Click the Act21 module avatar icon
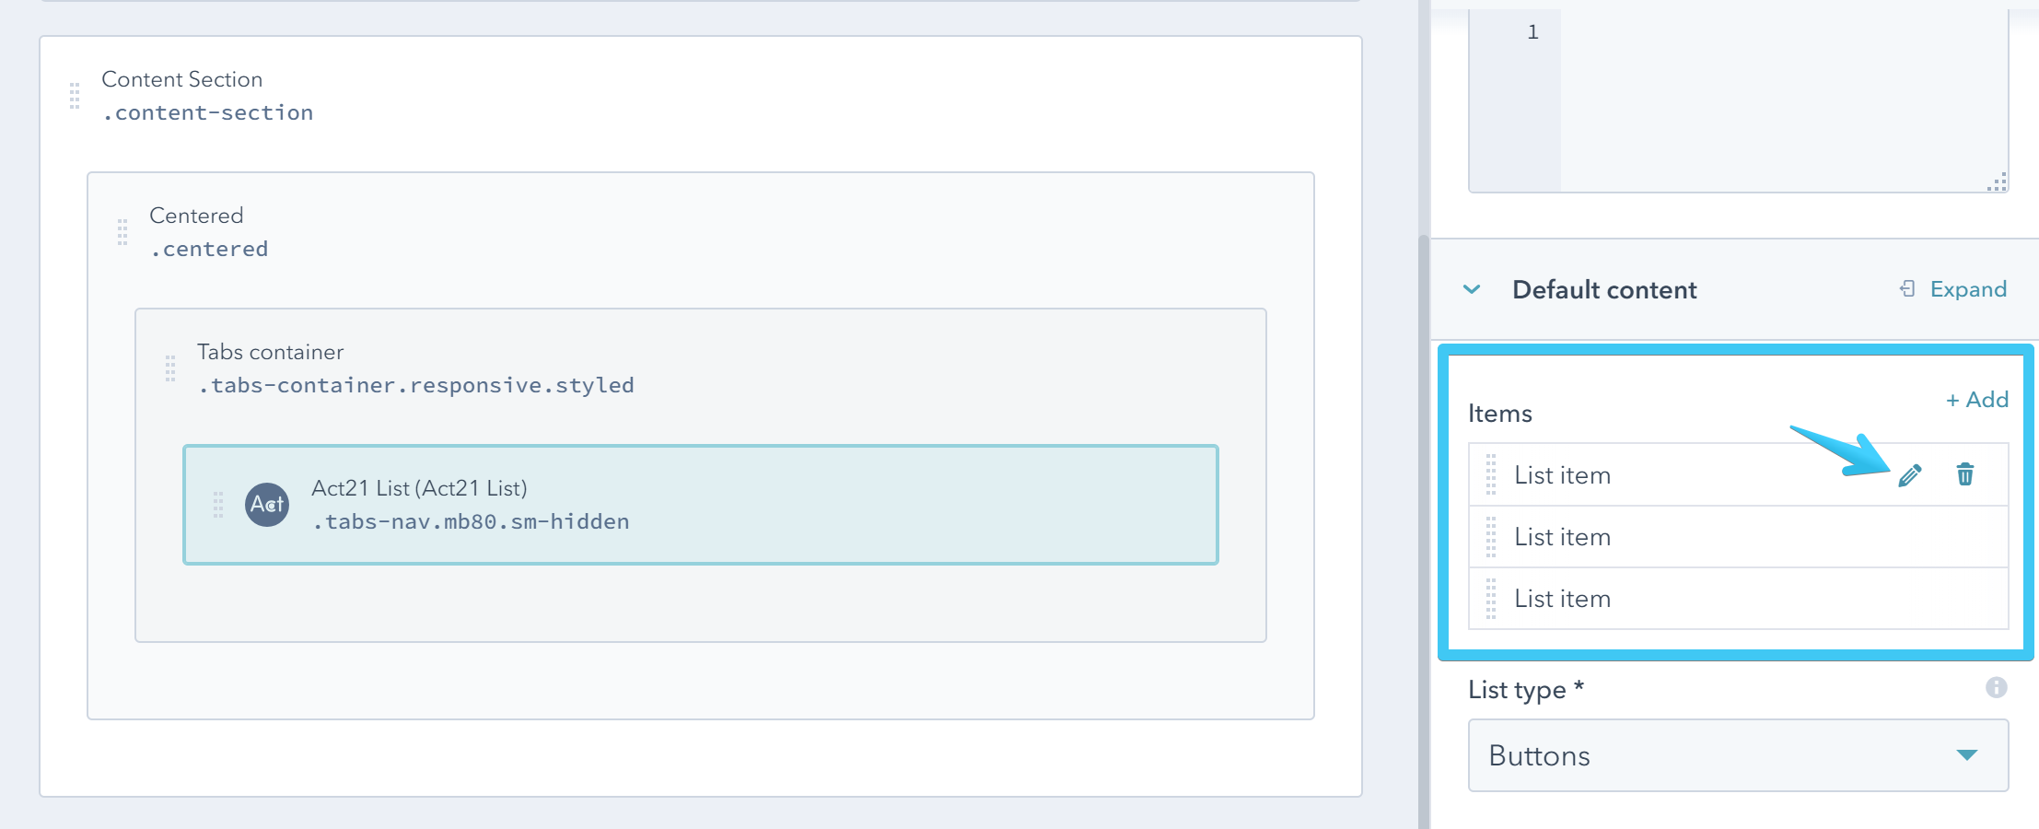This screenshot has height=829, width=2039. [x=267, y=505]
